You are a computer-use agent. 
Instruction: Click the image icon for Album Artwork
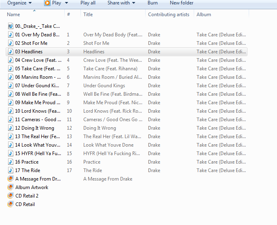click(11, 187)
